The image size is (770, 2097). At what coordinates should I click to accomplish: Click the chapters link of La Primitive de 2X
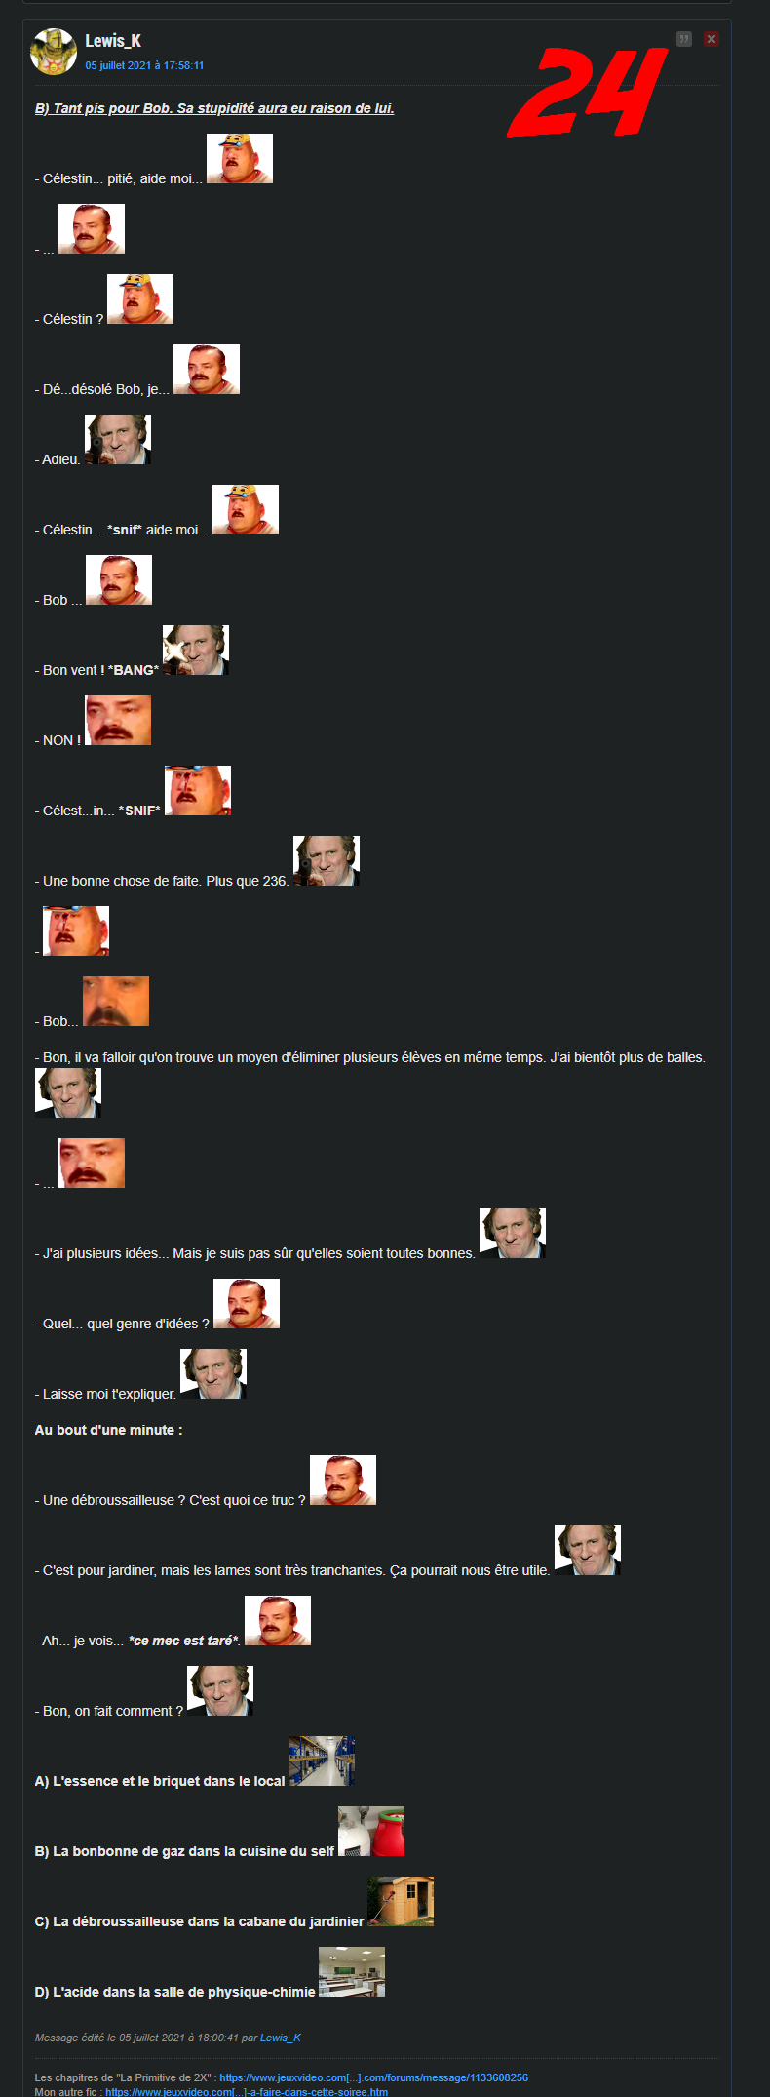click(x=373, y=2077)
